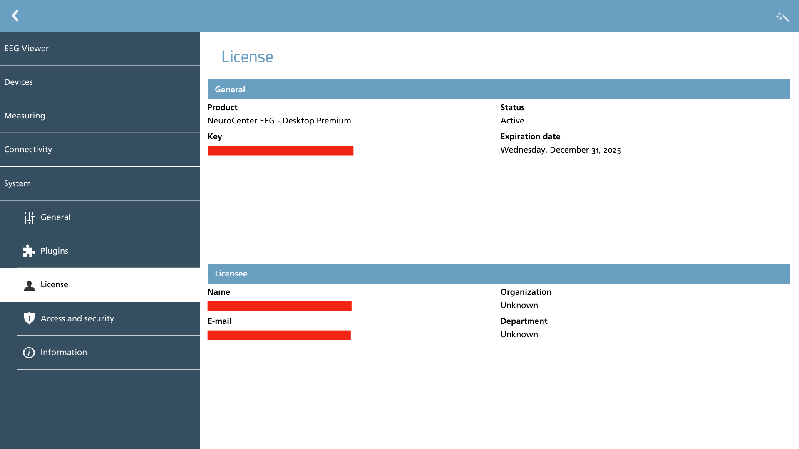Open the Plugins settings page
799x449 pixels.
pyautogui.click(x=108, y=251)
